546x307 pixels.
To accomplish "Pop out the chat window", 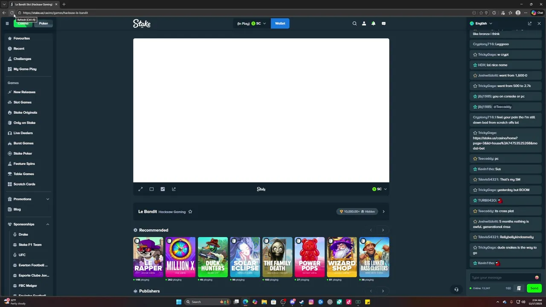I will click(x=530, y=23).
